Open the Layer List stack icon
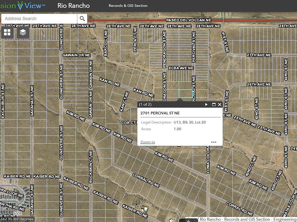This screenshot has height=222, width=297. click(23, 32)
